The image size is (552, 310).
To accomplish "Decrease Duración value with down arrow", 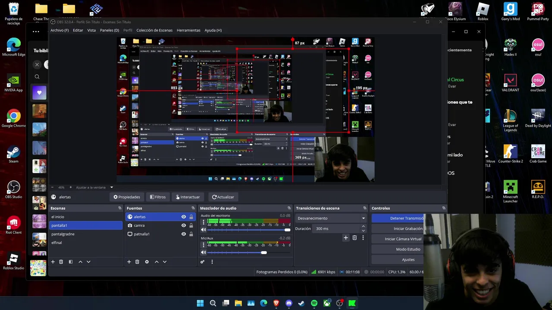I will tap(363, 231).
